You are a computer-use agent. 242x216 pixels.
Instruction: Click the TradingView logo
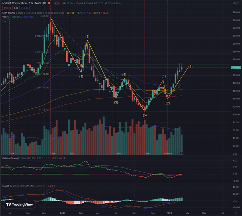[x=19, y=205]
